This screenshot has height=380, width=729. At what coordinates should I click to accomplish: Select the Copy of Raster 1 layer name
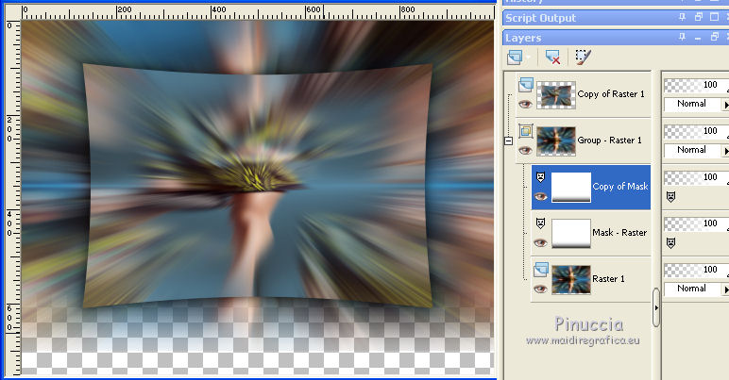(x=611, y=94)
